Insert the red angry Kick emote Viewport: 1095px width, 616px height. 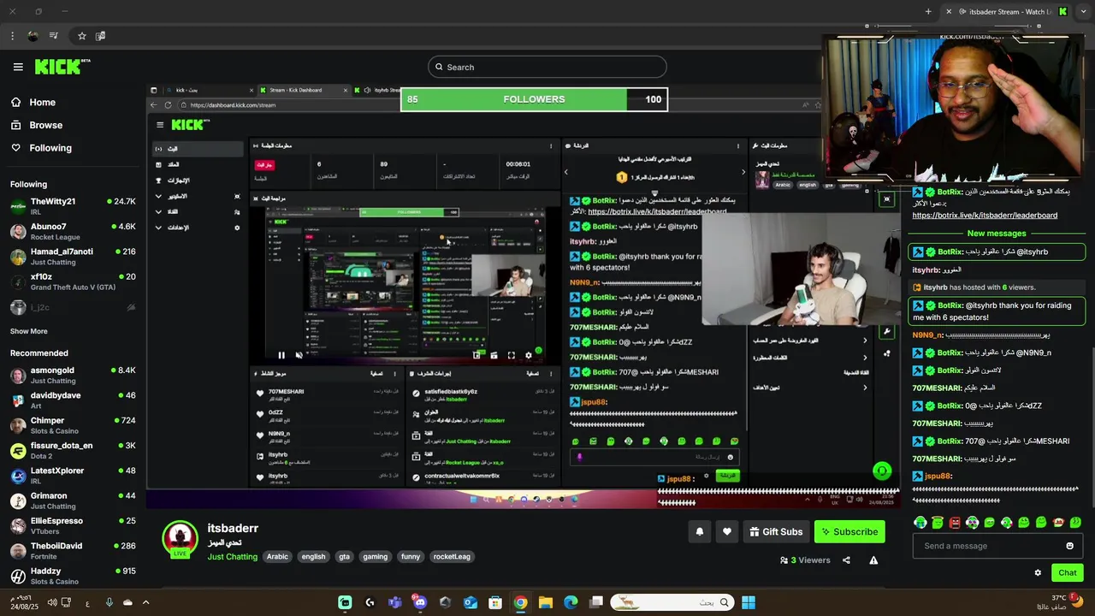955,522
